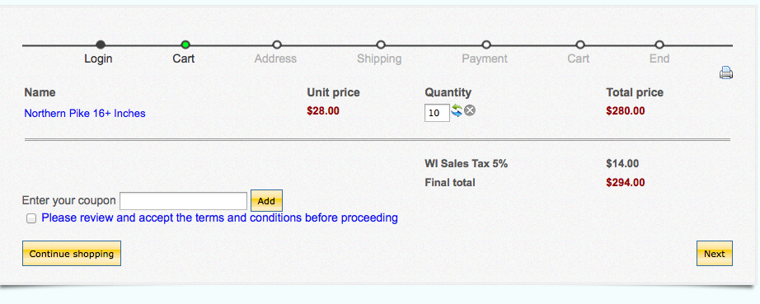Click the printer icon
760x304 pixels.
click(725, 72)
